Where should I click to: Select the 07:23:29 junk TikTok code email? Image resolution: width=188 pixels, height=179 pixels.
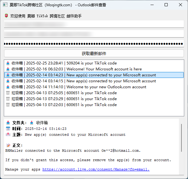point(94,99)
